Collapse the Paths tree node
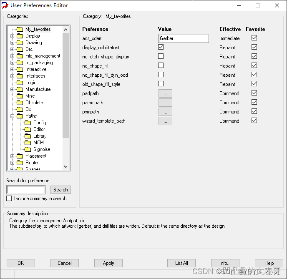The width and height of the screenshot is (287, 279). click(x=12, y=116)
